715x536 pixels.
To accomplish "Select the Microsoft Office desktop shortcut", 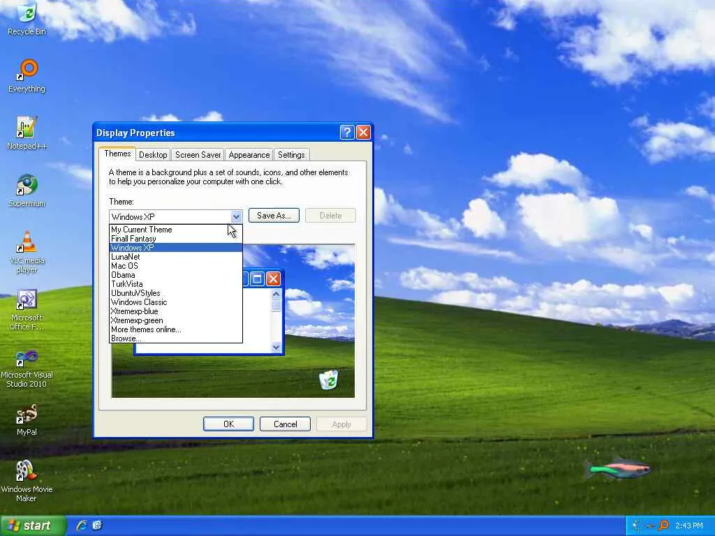I will (x=27, y=310).
